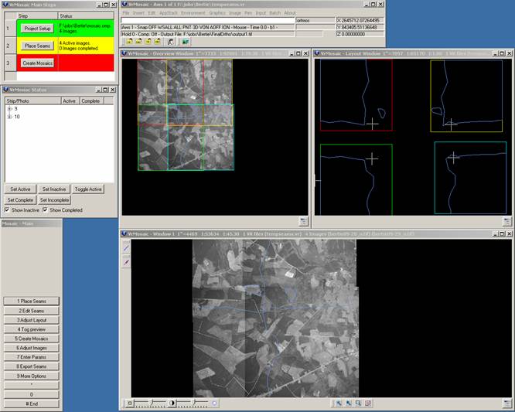Expand strip 9 in the Status tree

point(9,109)
